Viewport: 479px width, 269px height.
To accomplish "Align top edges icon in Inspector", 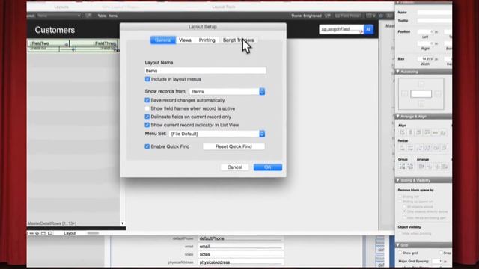I will [x=427, y=132].
